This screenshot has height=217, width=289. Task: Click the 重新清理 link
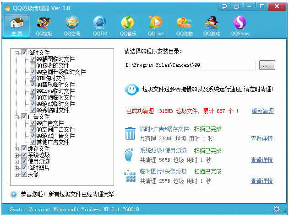click(262, 111)
